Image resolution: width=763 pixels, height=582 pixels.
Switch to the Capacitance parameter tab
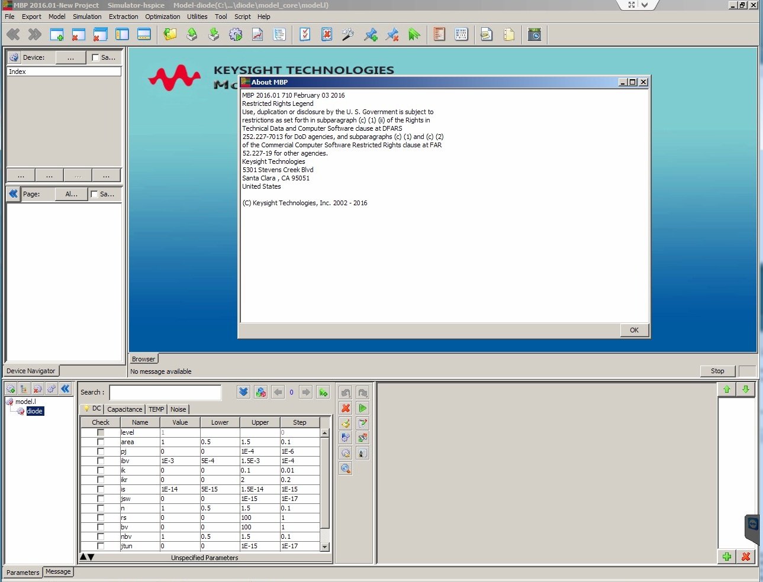125,409
